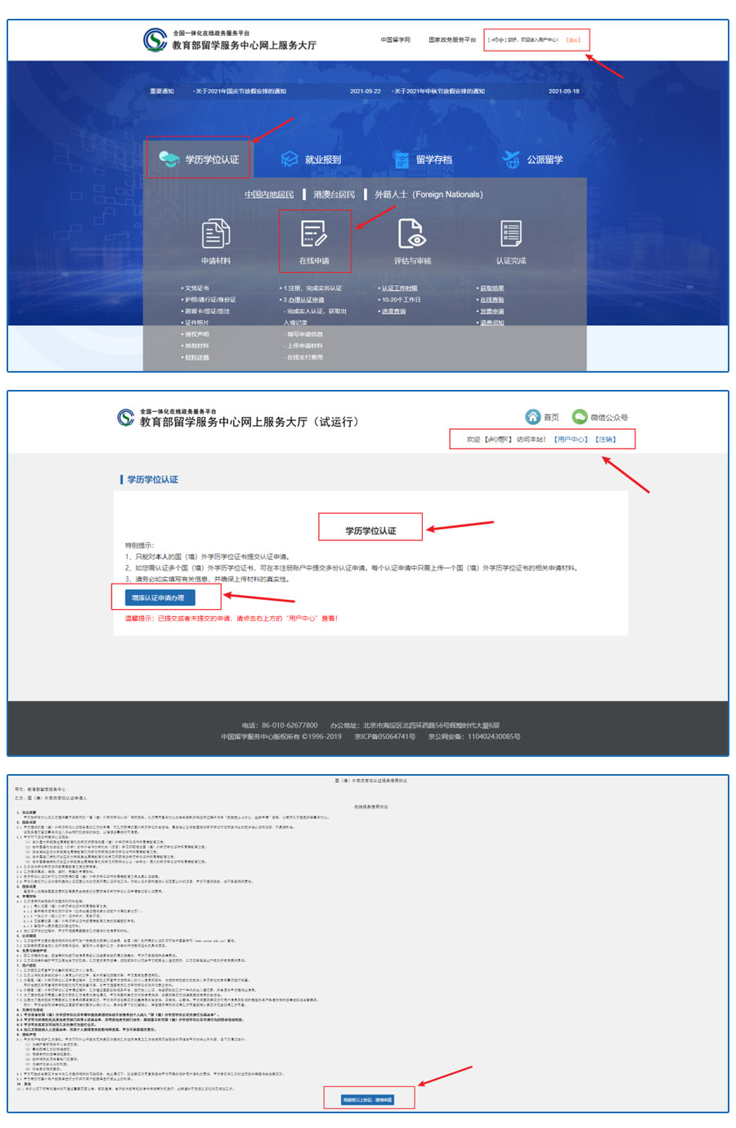Open the 中国留学网 link in header

click(395, 39)
